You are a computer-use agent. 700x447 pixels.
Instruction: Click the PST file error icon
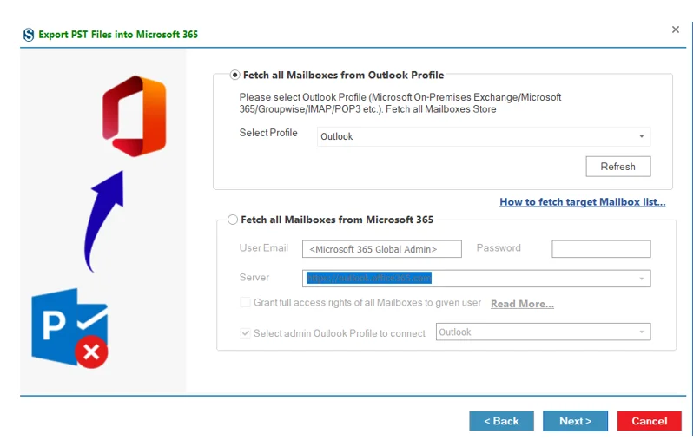[69, 328]
